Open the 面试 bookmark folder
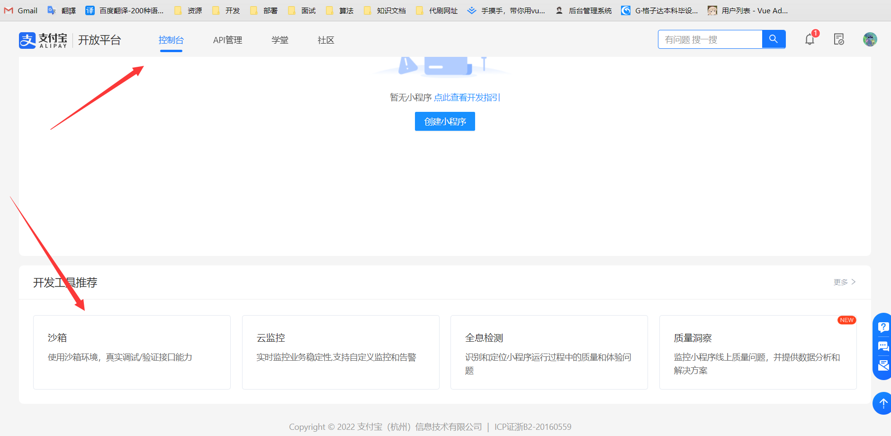Screen dimensions: 891x436 (x=302, y=10)
